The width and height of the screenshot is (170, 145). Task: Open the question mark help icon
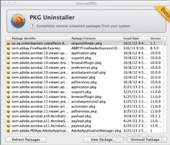[32, 26]
